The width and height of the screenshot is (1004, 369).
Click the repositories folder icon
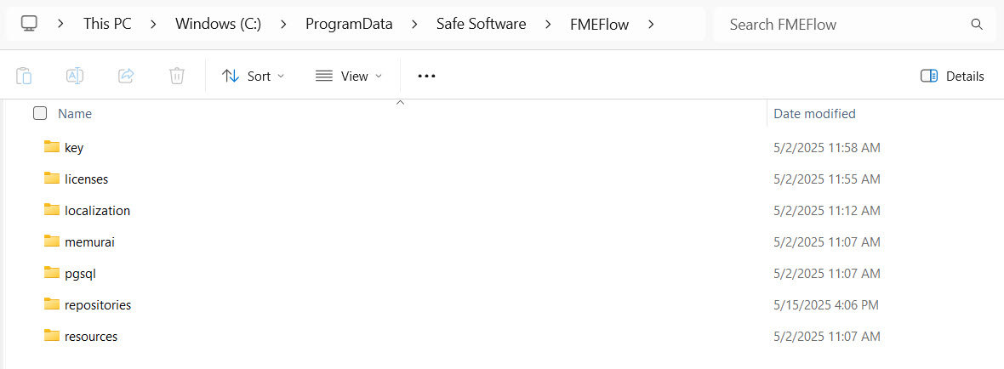[x=52, y=304]
